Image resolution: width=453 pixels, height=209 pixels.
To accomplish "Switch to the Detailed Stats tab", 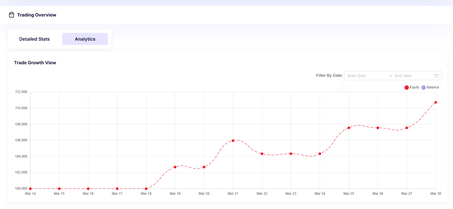I will tap(34, 39).
